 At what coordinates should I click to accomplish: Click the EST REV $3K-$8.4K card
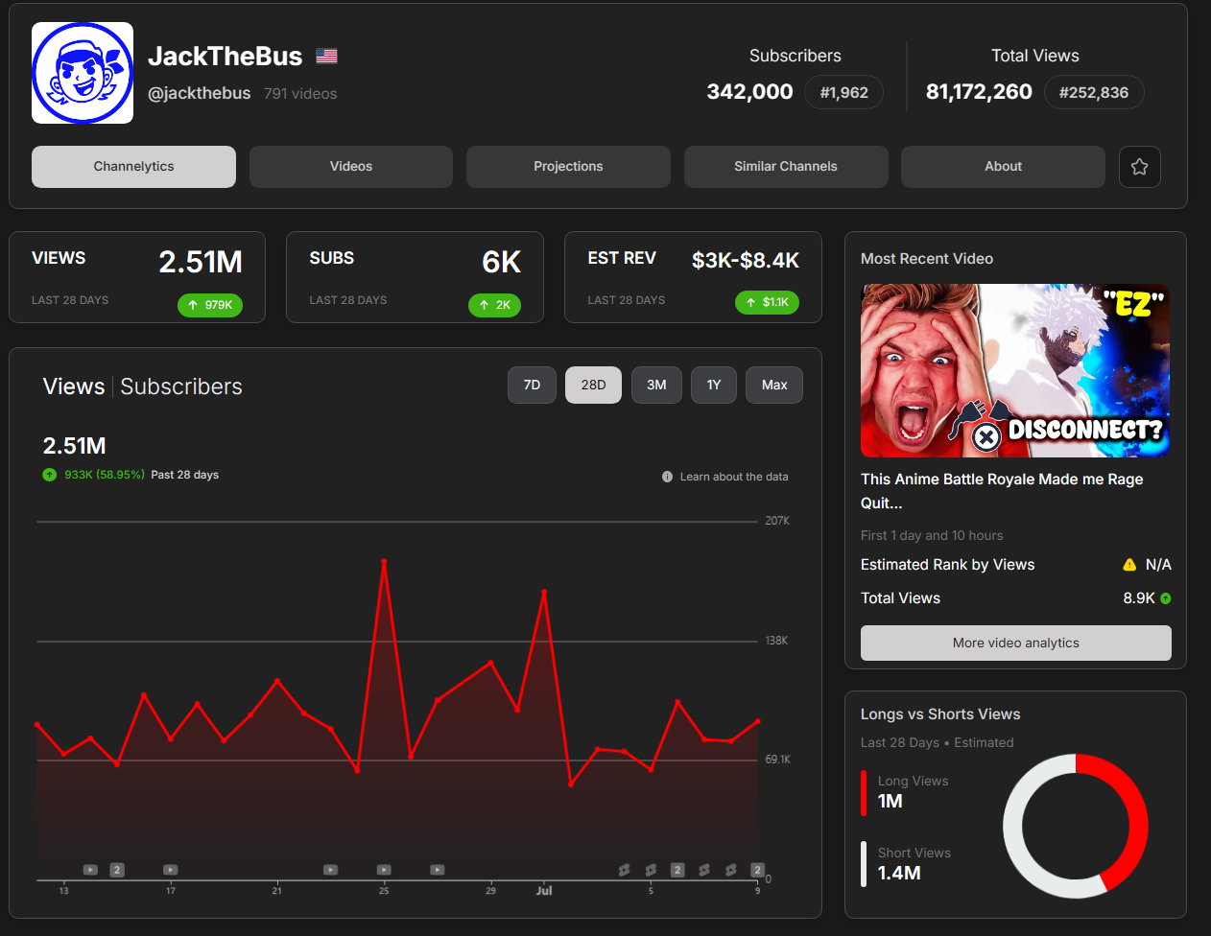pyautogui.click(x=693, y=277)
